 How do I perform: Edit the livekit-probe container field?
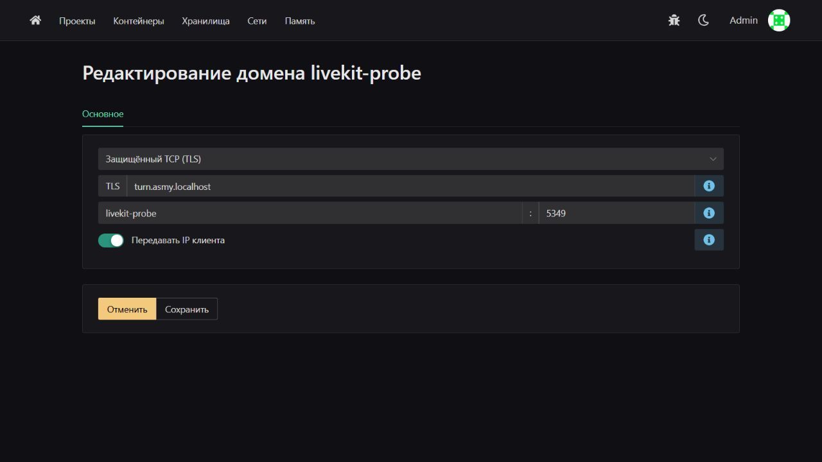[310, 213]
